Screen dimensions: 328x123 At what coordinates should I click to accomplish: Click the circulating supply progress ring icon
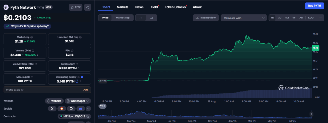click(x=77, y=81)
